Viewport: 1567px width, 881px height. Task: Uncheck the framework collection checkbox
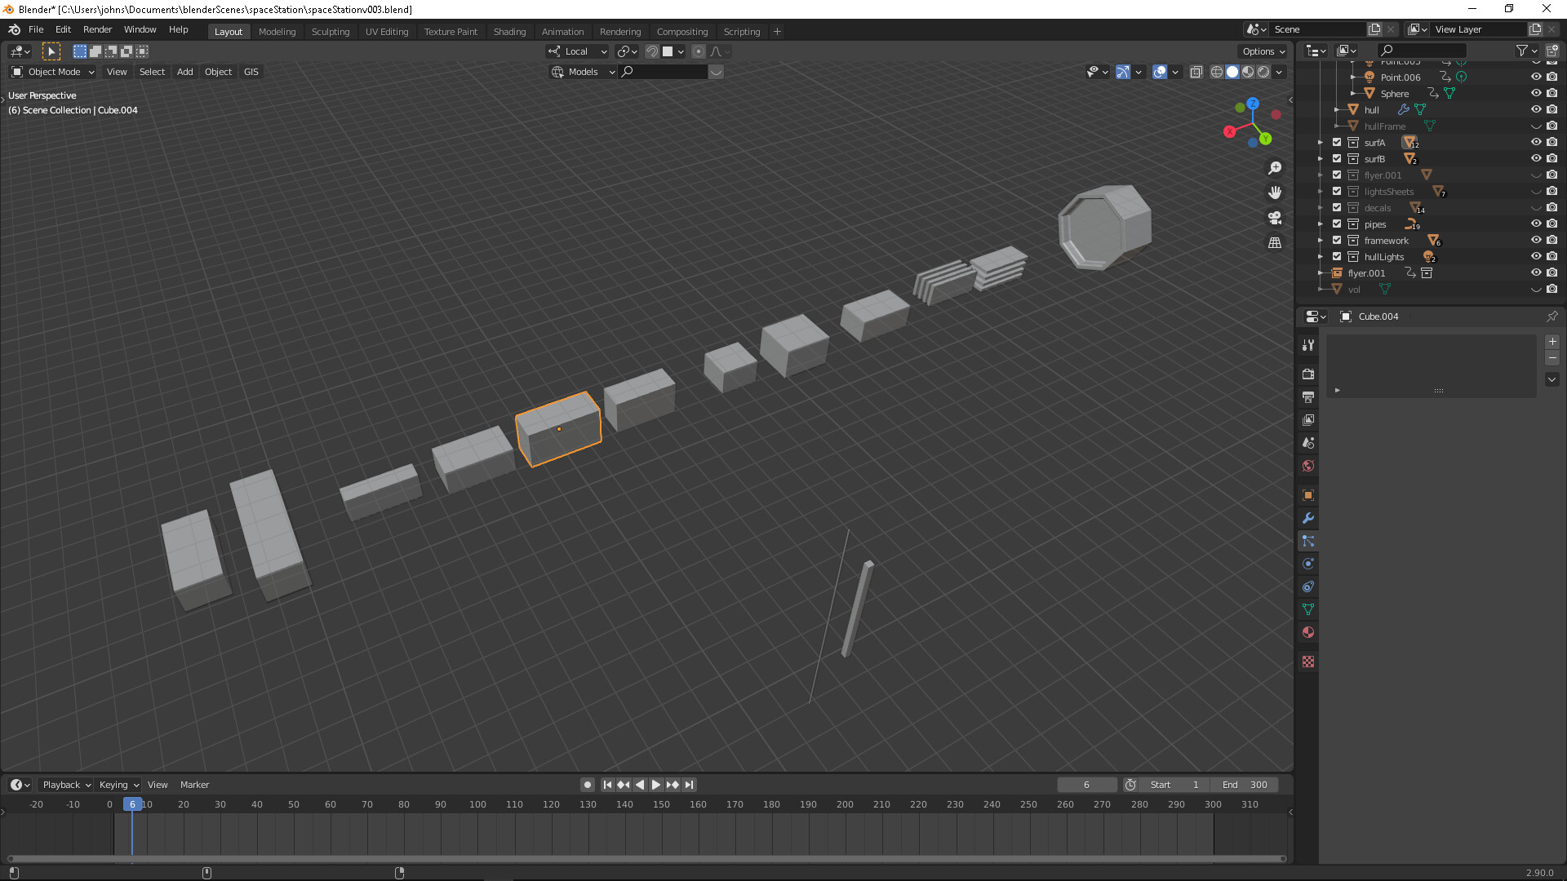tap(1337, 240)
